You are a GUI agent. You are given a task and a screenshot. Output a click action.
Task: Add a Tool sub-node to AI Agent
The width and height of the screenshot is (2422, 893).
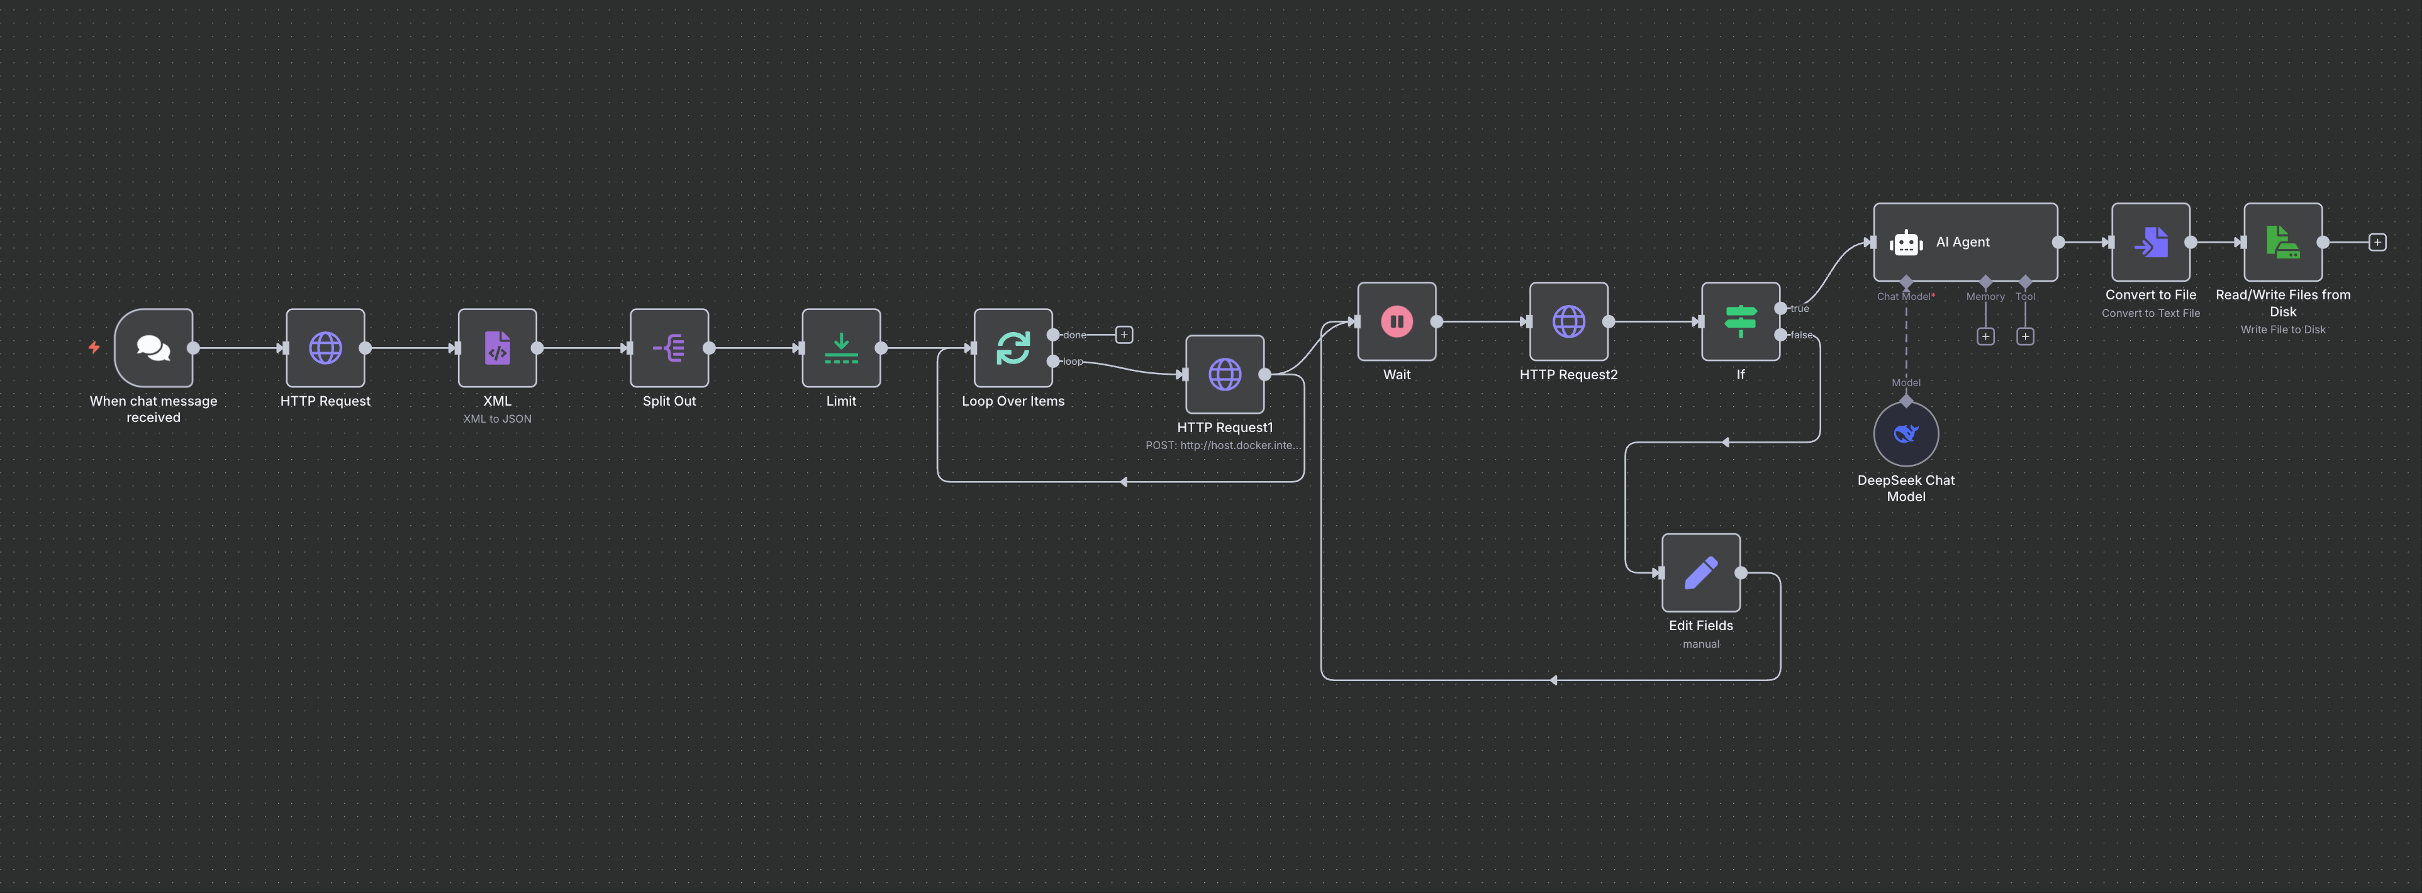click(x=2025, y=336)
